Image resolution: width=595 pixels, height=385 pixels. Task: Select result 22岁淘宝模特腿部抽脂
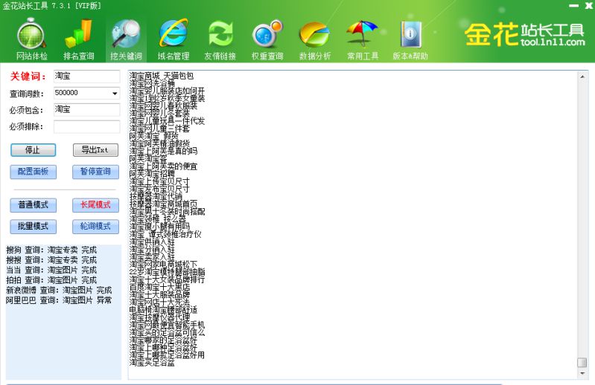(x=167, y=272)
